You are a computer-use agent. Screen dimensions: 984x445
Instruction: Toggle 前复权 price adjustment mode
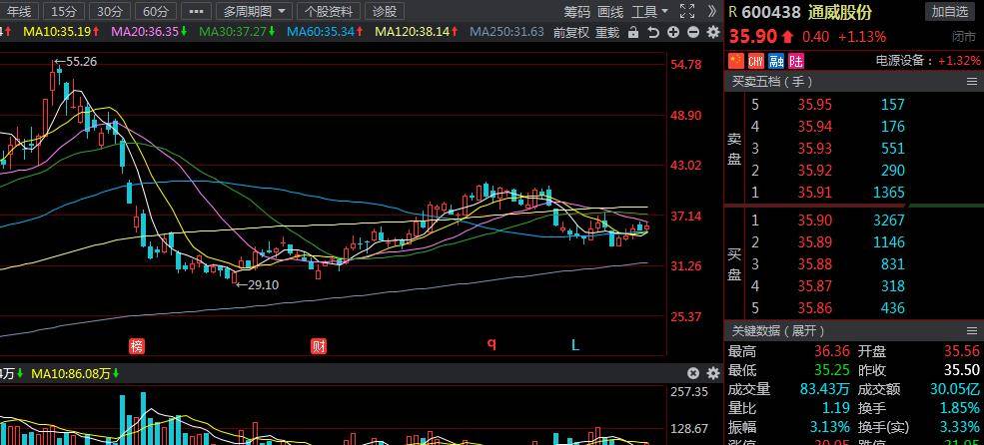570,32
